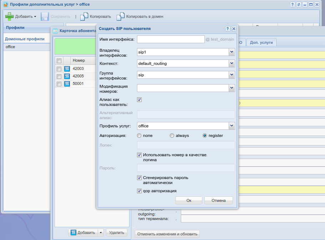This screenshot has height=240, width=325.
Task: Select the 'office' domain profile
Action: click(10, 47)
